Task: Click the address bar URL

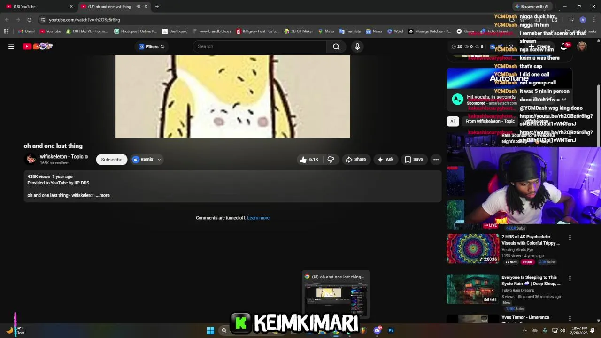Action: [x=85, y=20]
